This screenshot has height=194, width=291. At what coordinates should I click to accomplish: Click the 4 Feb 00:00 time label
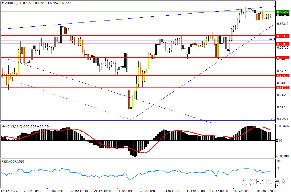coord(148,191)
